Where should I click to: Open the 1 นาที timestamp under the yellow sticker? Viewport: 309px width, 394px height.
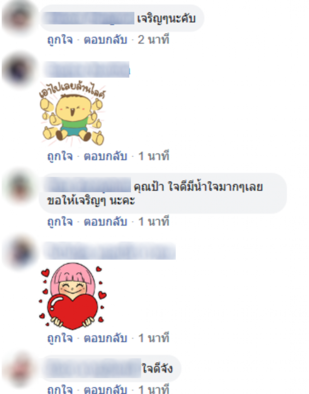pos(154,156)
